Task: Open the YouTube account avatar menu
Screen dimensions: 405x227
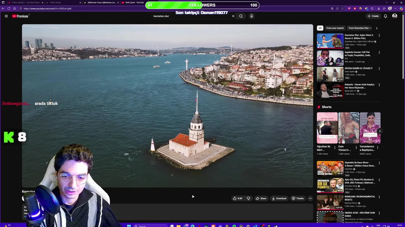Action: pos(395,16)
